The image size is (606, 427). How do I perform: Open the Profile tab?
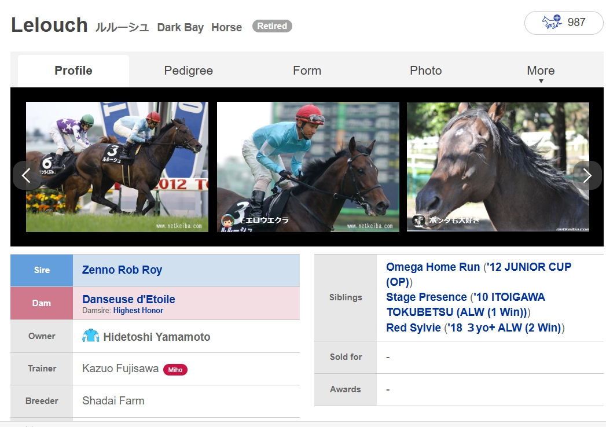(x=74, y=71)
